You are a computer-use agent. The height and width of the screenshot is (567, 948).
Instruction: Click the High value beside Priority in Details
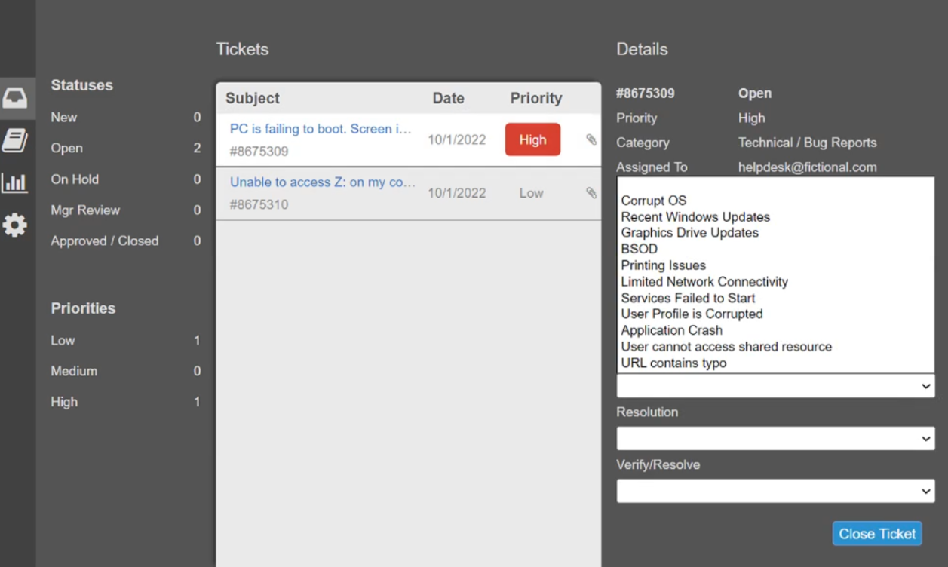tap(751, 118)
